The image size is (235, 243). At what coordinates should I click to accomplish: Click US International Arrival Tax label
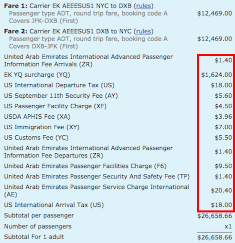pyautogui.click(x=54, y=205)
